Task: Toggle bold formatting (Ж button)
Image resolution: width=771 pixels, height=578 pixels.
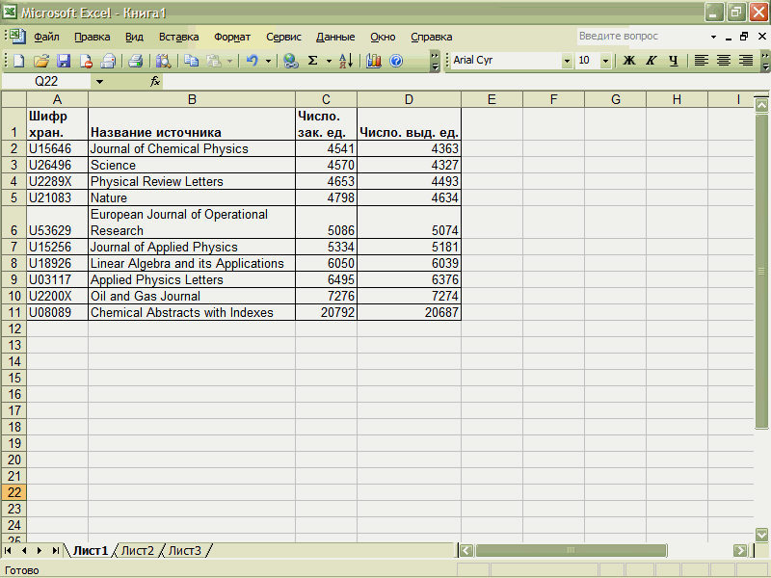Action: tap(629, 61)
